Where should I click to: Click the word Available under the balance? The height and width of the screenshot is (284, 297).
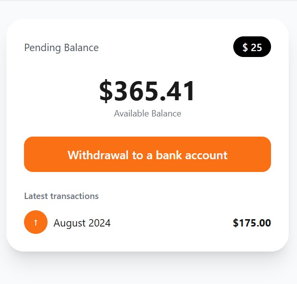pos(132,114)
